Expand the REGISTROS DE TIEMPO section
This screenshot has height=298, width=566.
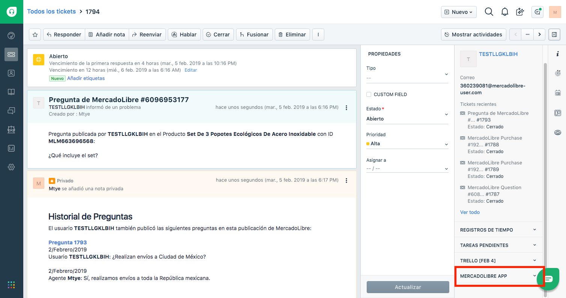[498, 230]
